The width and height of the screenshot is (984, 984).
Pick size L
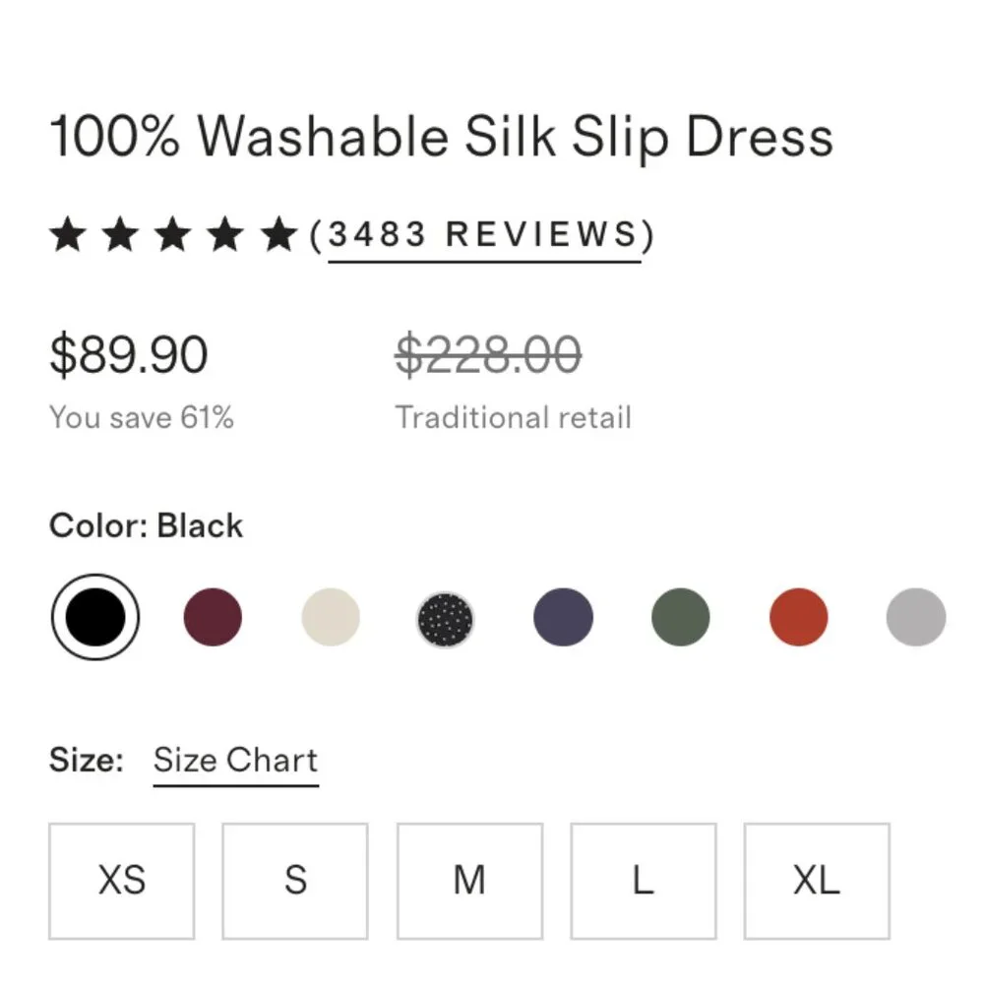click(x=642, y=879)
